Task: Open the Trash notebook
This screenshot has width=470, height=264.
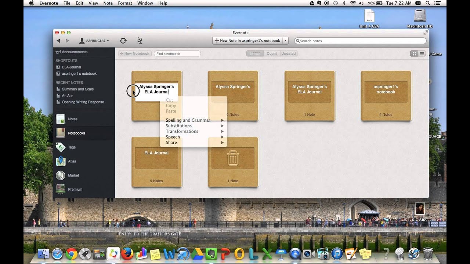Action: pos(233,162)
